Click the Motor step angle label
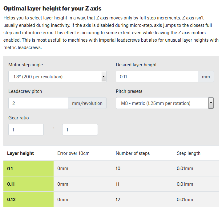Image resolution: width=222 pixels, height=211 pixels. pyautogui.click(x=26, y=65)
